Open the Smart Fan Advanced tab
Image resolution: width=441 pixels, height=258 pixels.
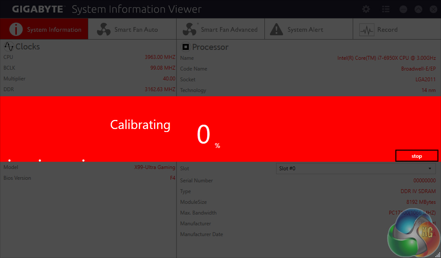tap(220, 29)
